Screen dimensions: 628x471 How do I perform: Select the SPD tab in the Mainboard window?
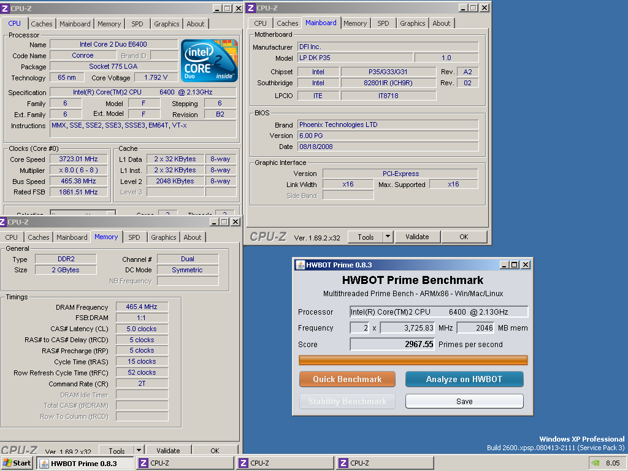383,23
